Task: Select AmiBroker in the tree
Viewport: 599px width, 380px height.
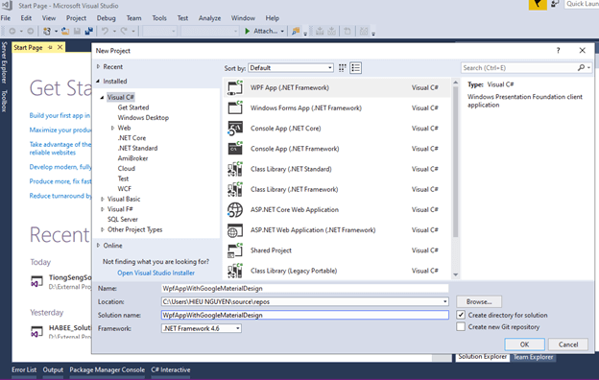Action: point(132,158)
